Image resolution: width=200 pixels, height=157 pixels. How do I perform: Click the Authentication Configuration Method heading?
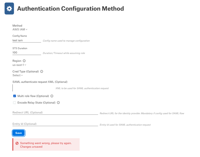[70, 9]
